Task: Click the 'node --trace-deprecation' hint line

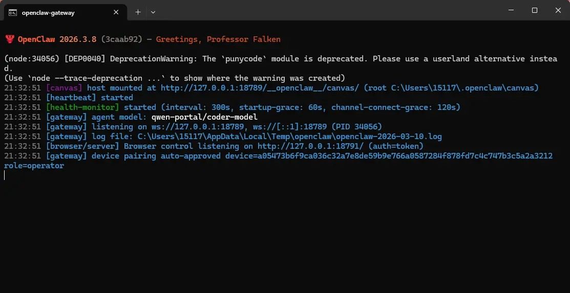Action: 175,78
